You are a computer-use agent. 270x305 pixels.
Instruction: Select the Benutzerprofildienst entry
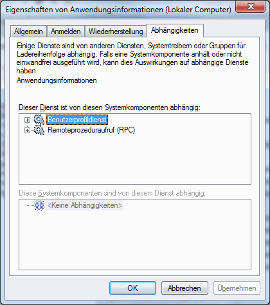77,120
